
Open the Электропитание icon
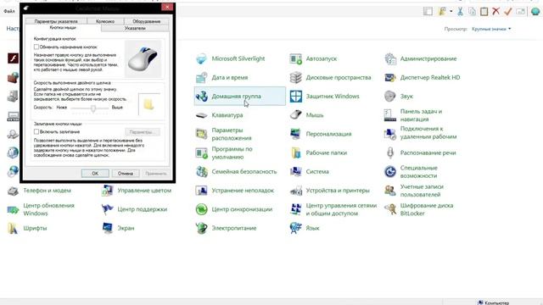201,228
